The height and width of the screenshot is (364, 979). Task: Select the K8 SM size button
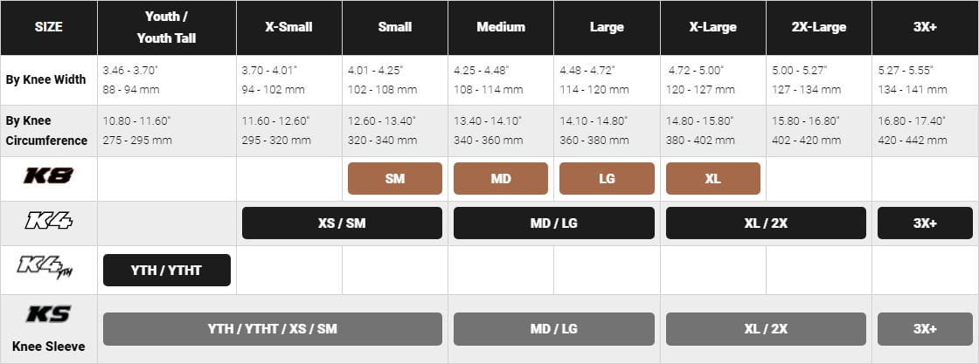click(x=395, y=178)
